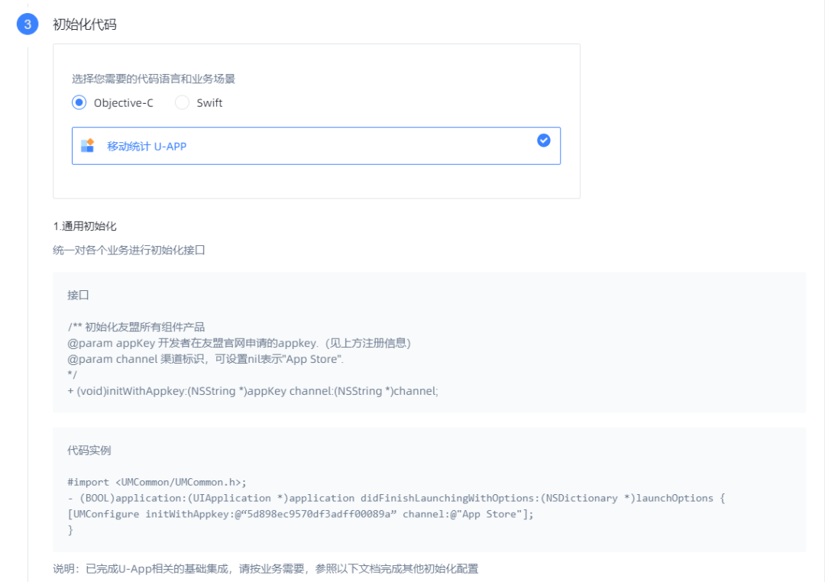This screenshot has height=582, width=825.
Task: Select the Objective-C radio button
Action: pos(79,102)
